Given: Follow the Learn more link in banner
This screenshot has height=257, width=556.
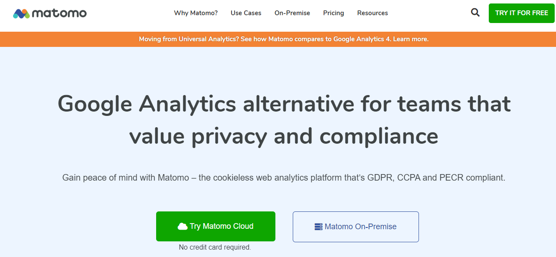Looking at the screenshot, I should click(x=411, y=39).
